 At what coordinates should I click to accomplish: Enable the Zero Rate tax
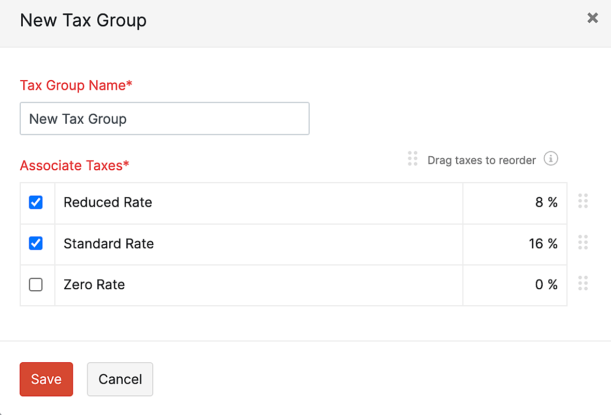click(x=36, y=285)
